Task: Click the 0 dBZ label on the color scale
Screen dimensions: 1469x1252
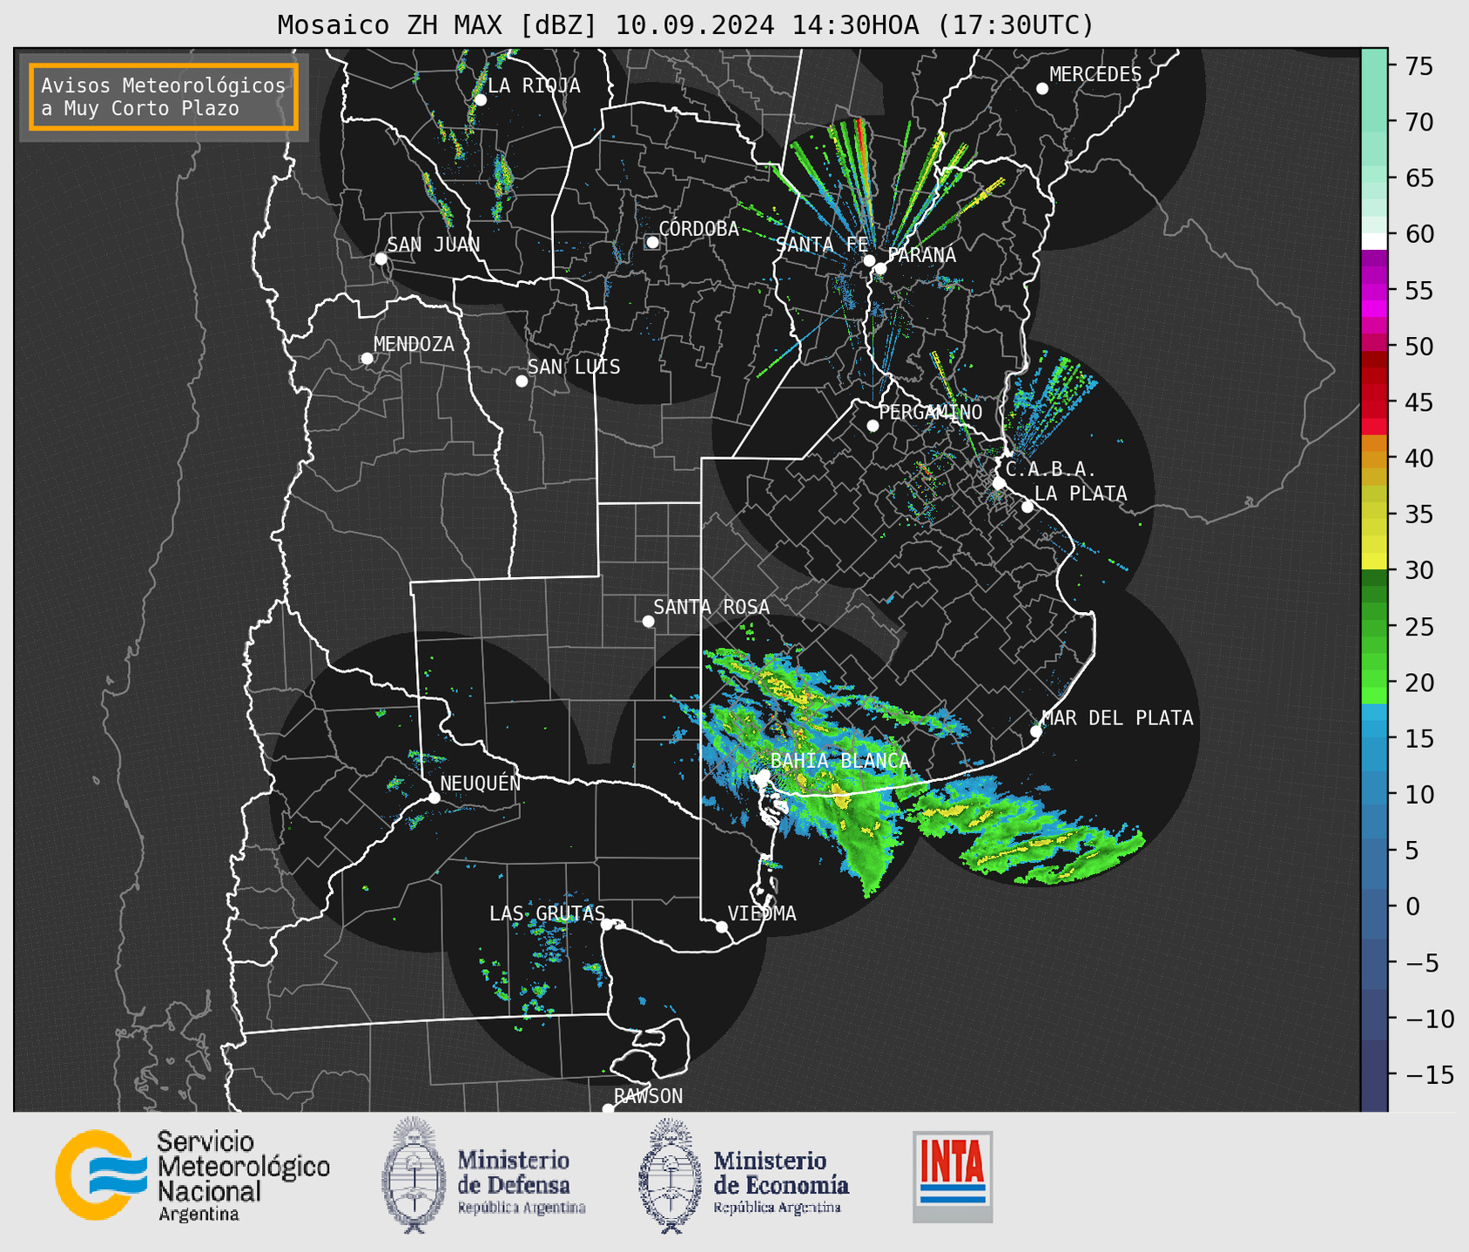Action: [1413, 906]
